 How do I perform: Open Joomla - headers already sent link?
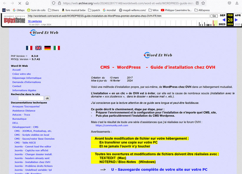tap(32, 158)
